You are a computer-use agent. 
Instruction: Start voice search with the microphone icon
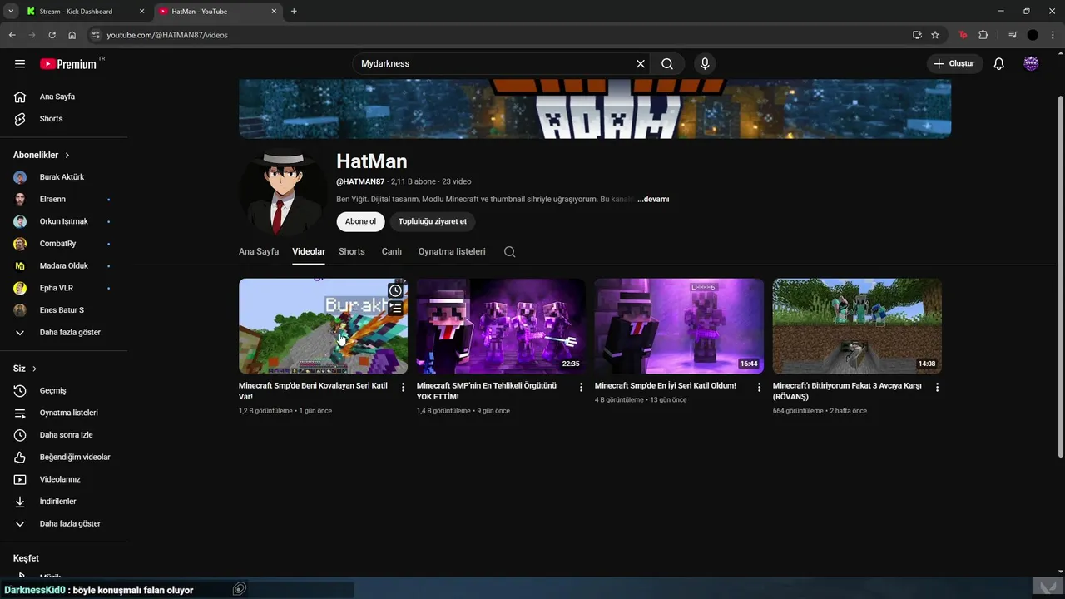[x=705, y=63]
